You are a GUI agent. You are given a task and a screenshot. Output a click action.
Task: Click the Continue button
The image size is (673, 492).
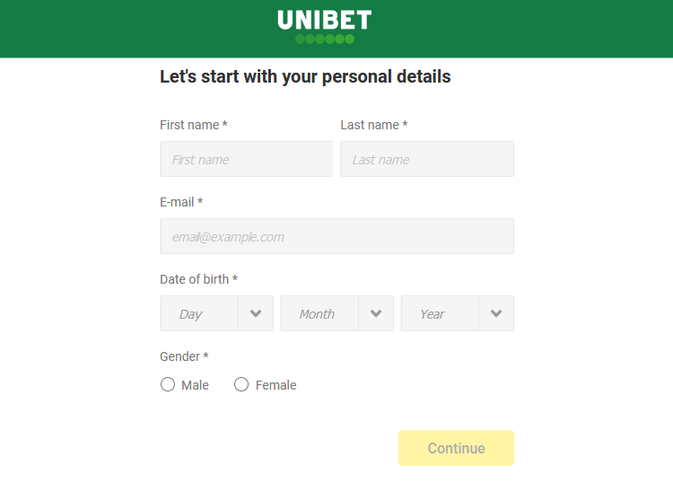[456, 448]
